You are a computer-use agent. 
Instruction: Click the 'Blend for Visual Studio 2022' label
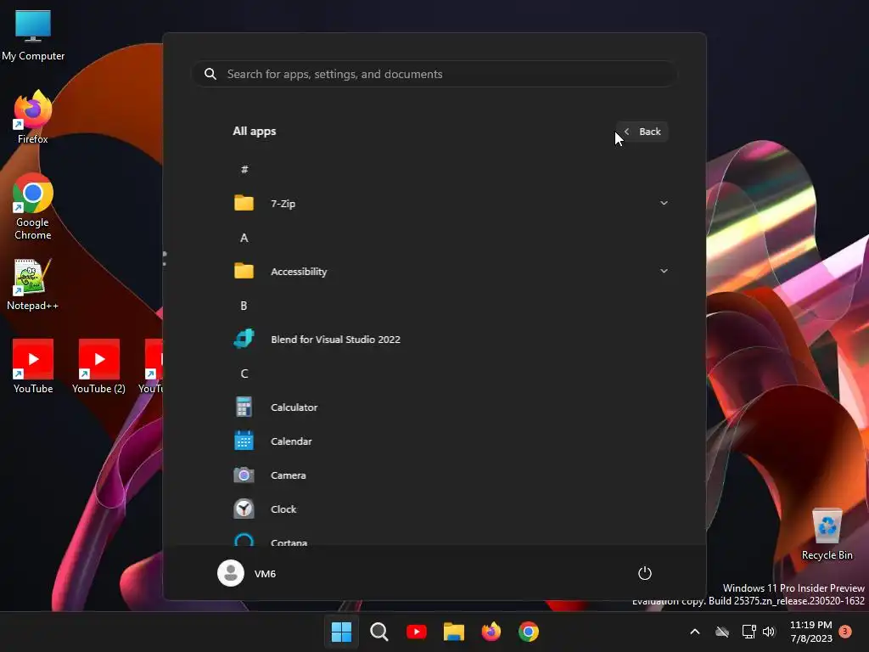335,340
